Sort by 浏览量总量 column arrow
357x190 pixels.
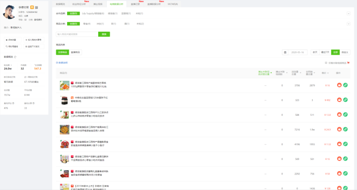tap(301, 73)
